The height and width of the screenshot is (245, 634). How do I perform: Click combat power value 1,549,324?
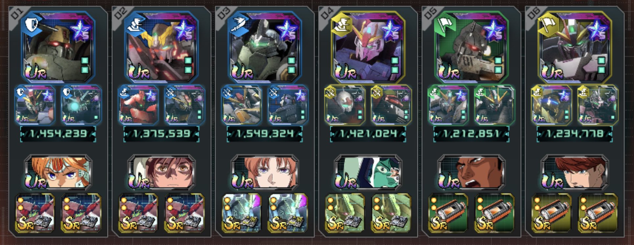pyautogui.click(x=265, y=134)
